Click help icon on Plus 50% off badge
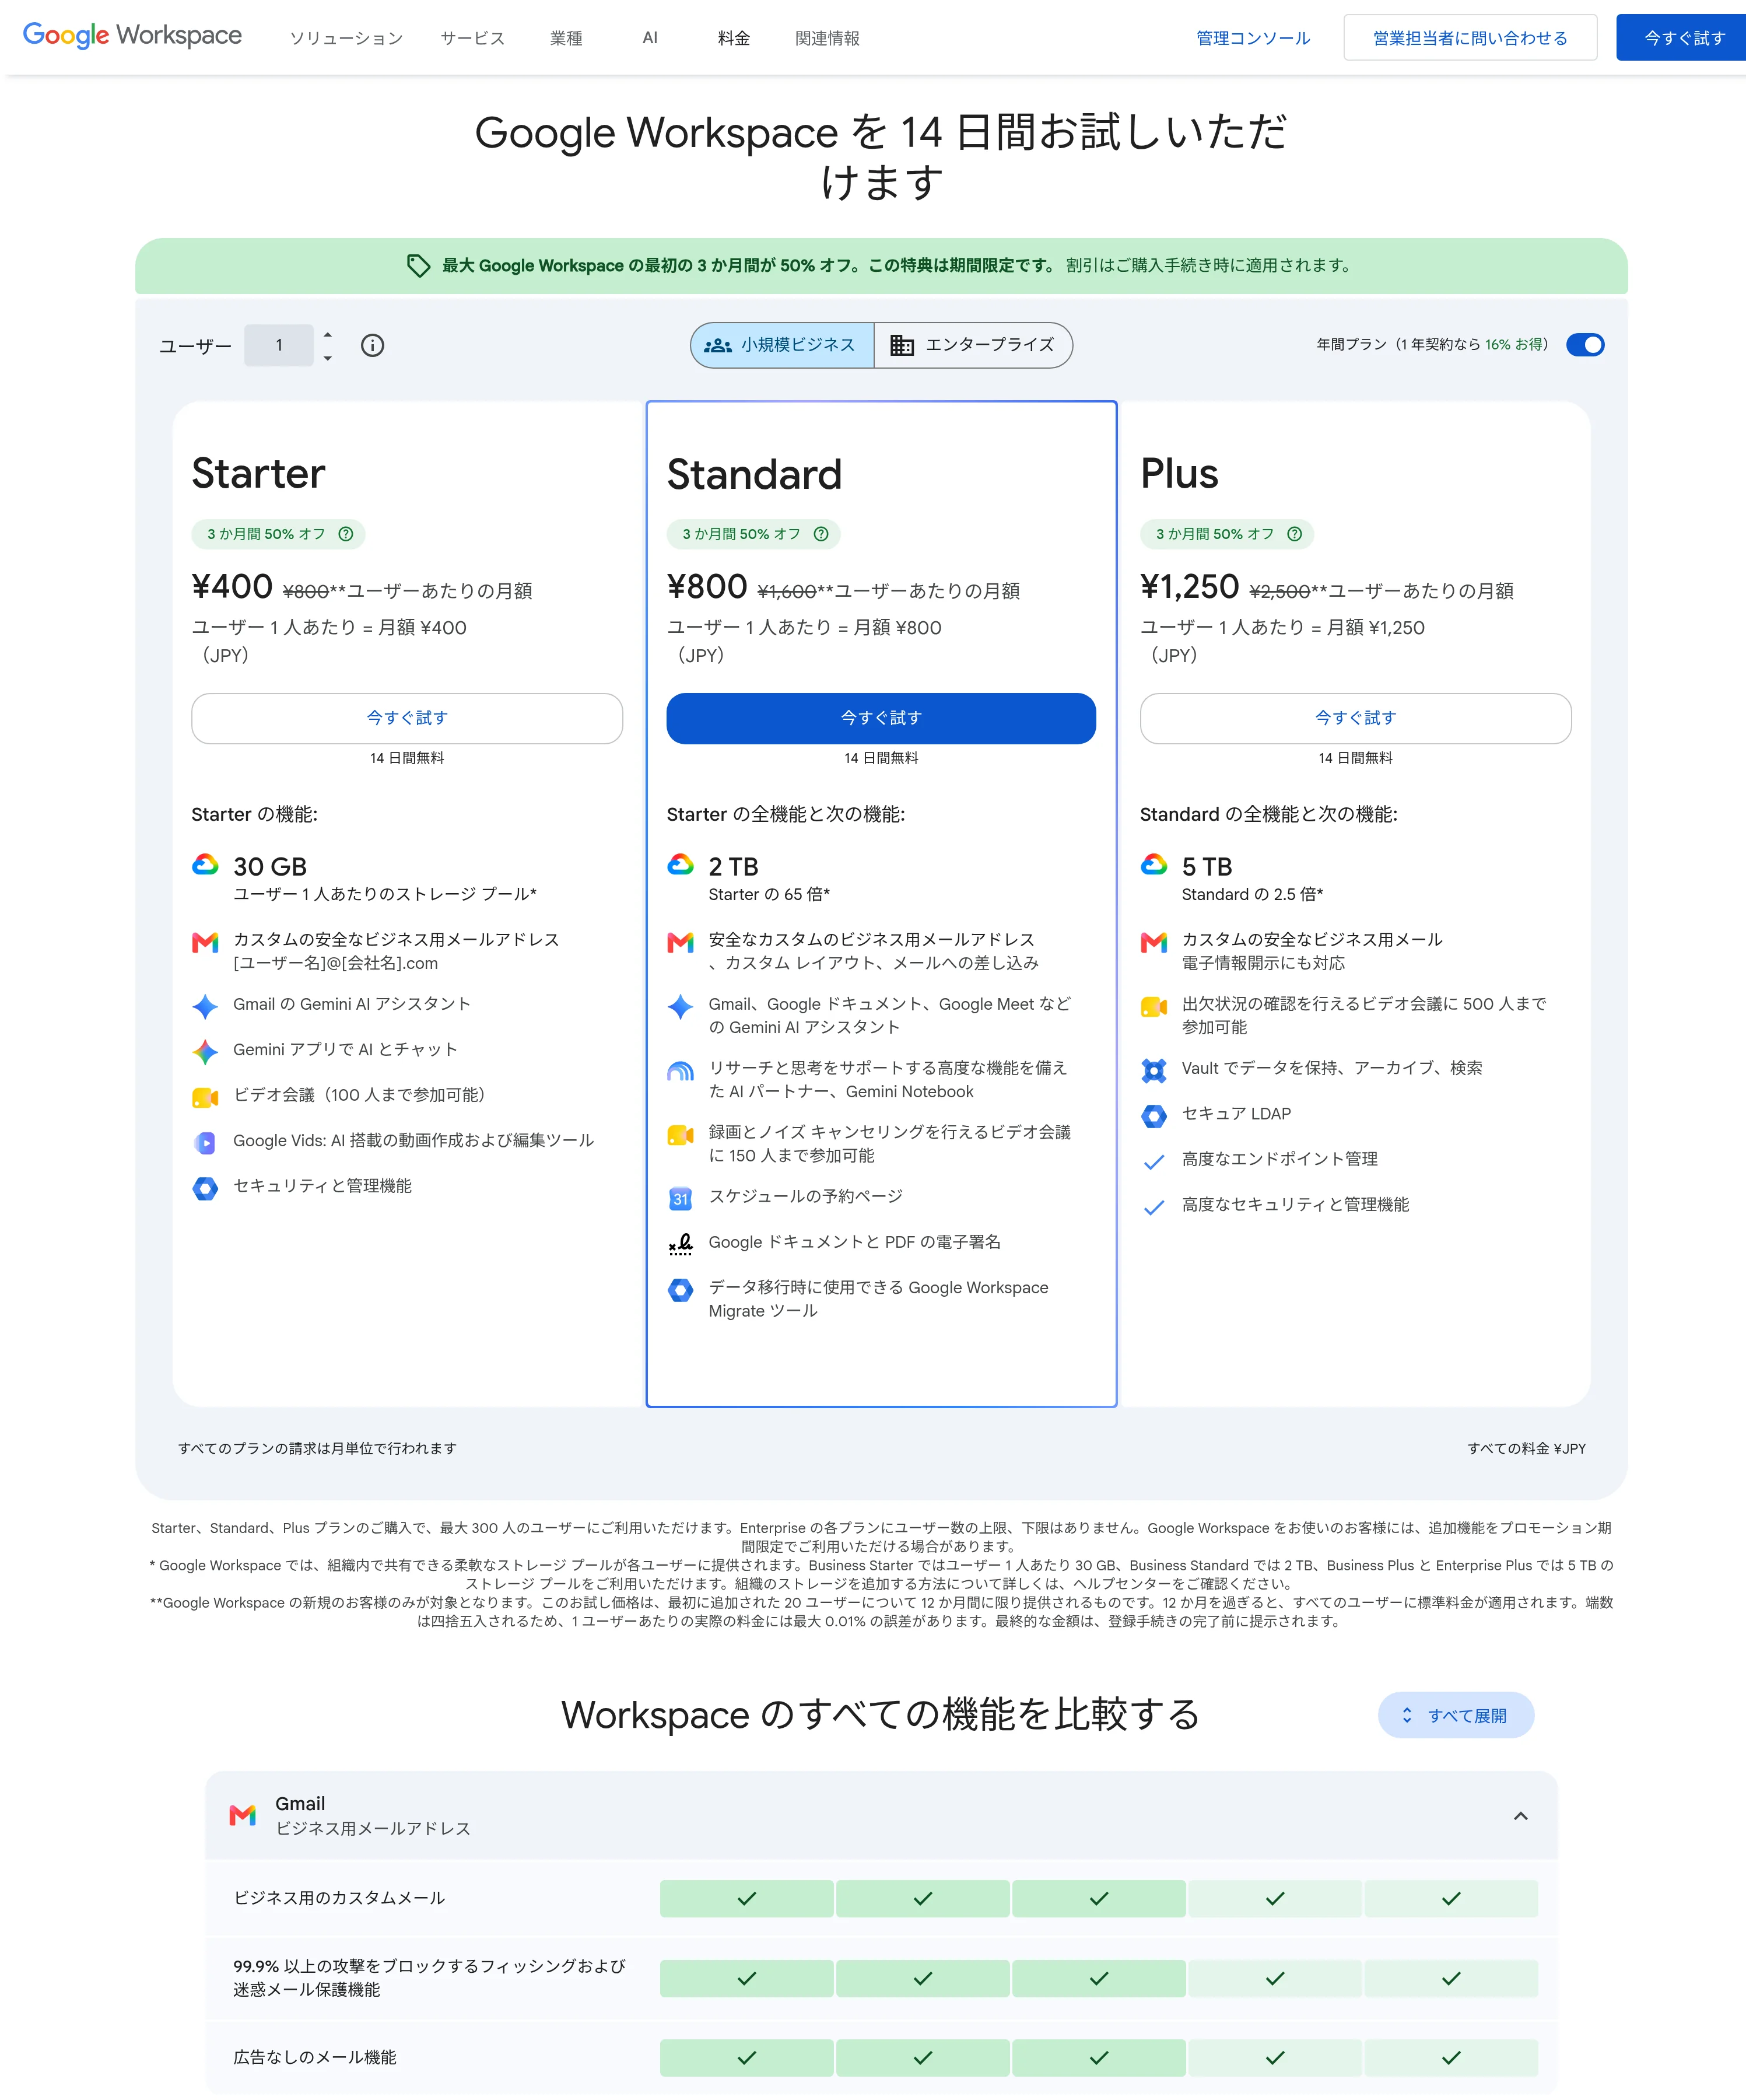Screen dimensions: 1746x2100 [1294, 534]
